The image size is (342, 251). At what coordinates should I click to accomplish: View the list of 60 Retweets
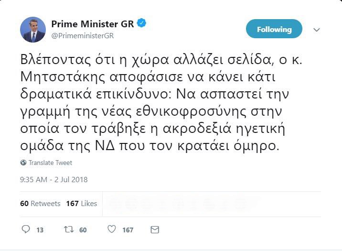40,203
